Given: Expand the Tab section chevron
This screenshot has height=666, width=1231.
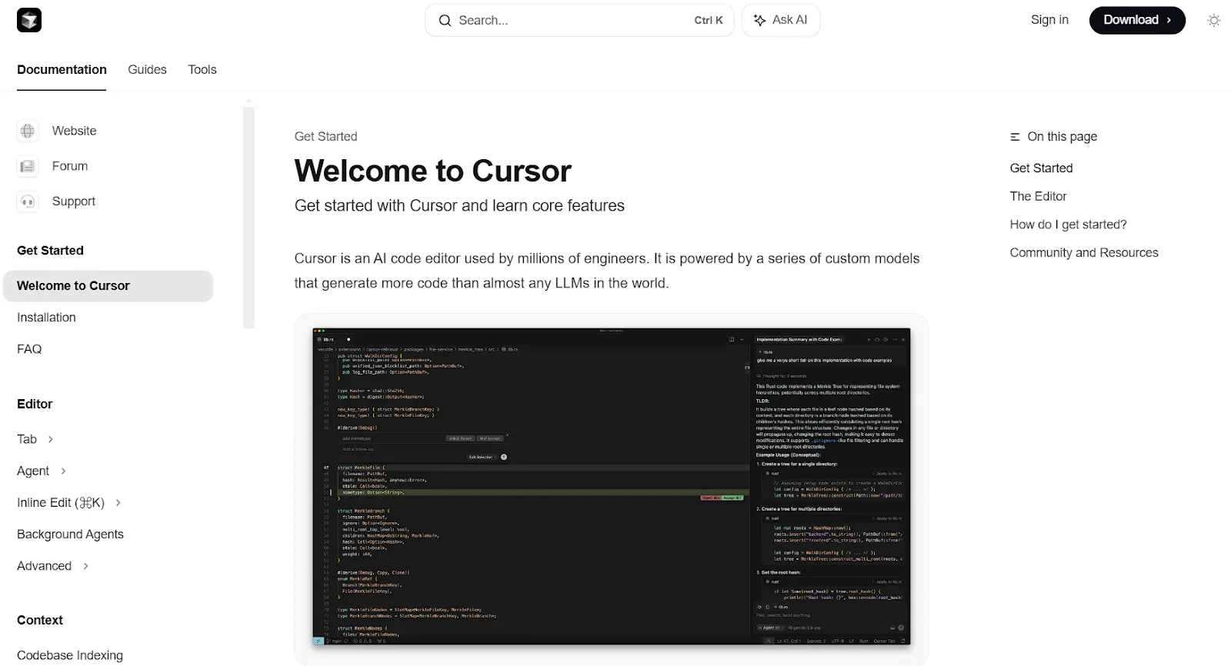Looking at the screenshot, I should (x=51, y=439).
